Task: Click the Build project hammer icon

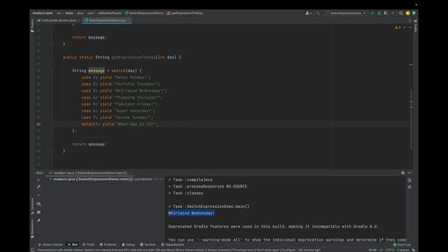Action: click(318, 13)
